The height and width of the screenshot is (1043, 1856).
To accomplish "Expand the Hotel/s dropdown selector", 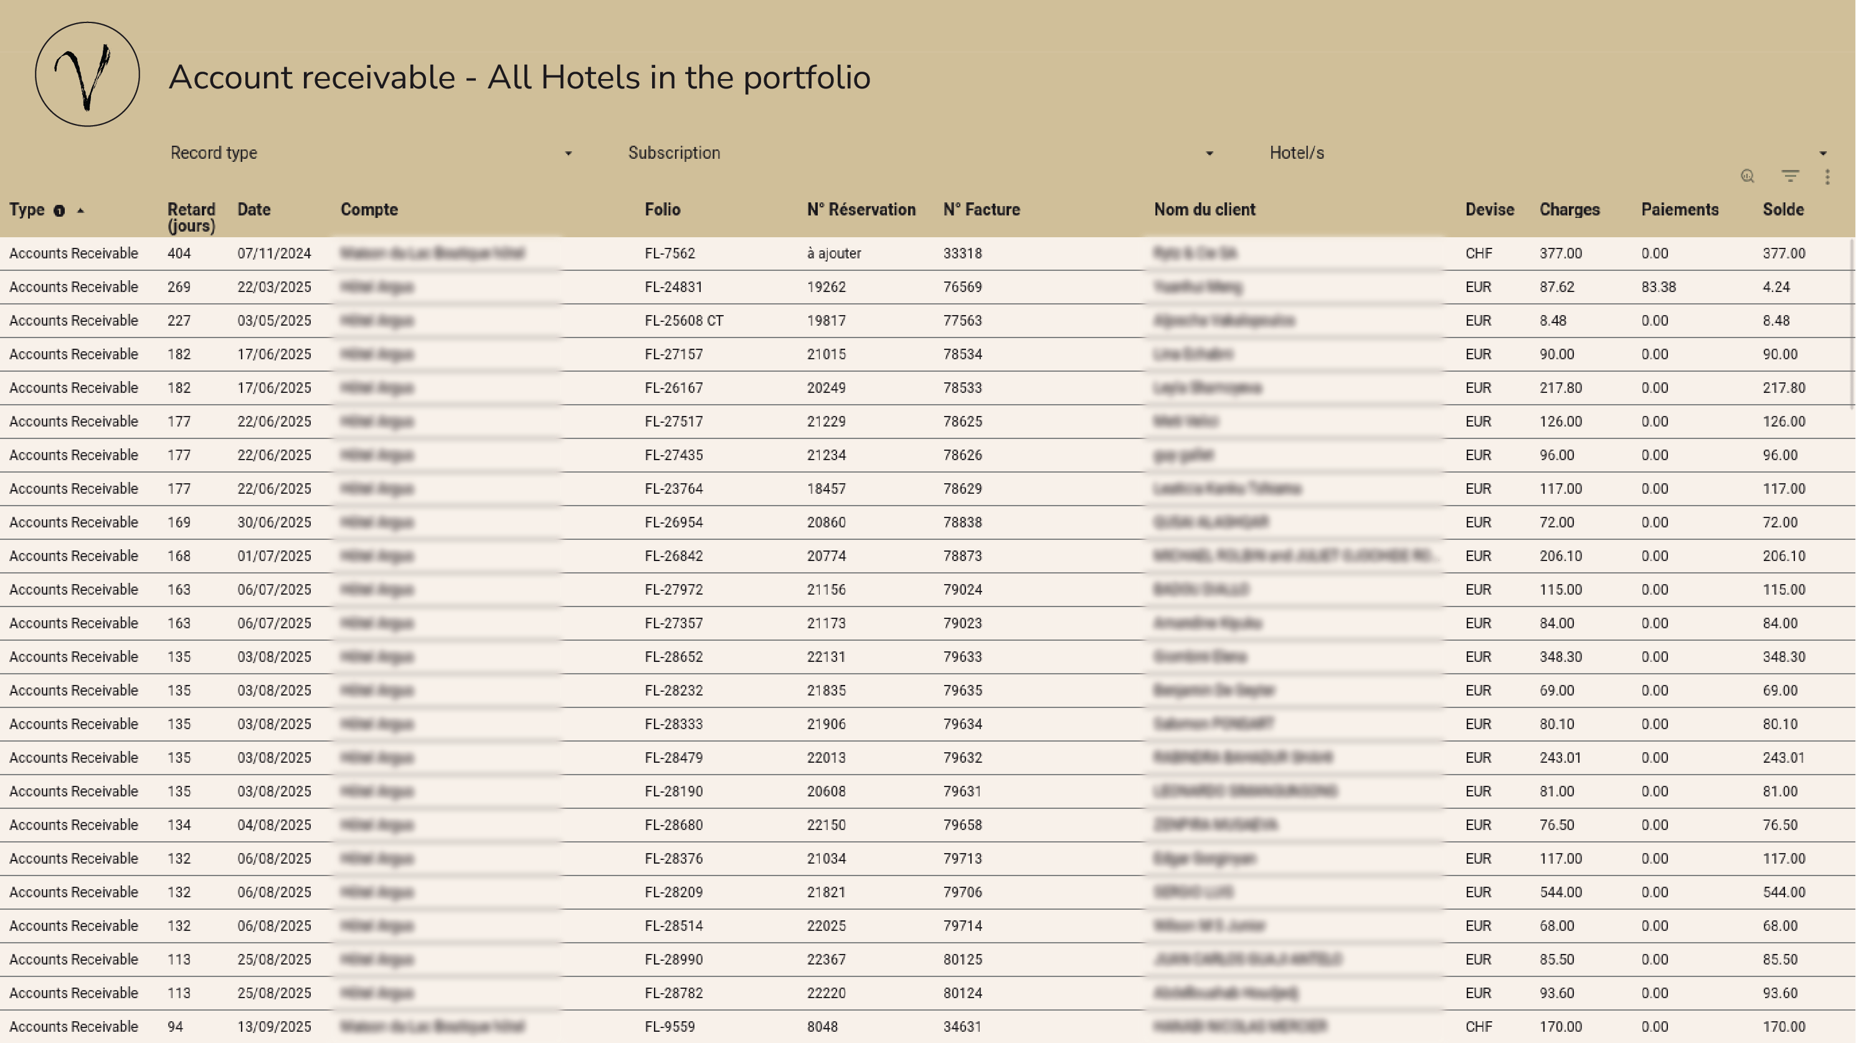I will 1548,153.
